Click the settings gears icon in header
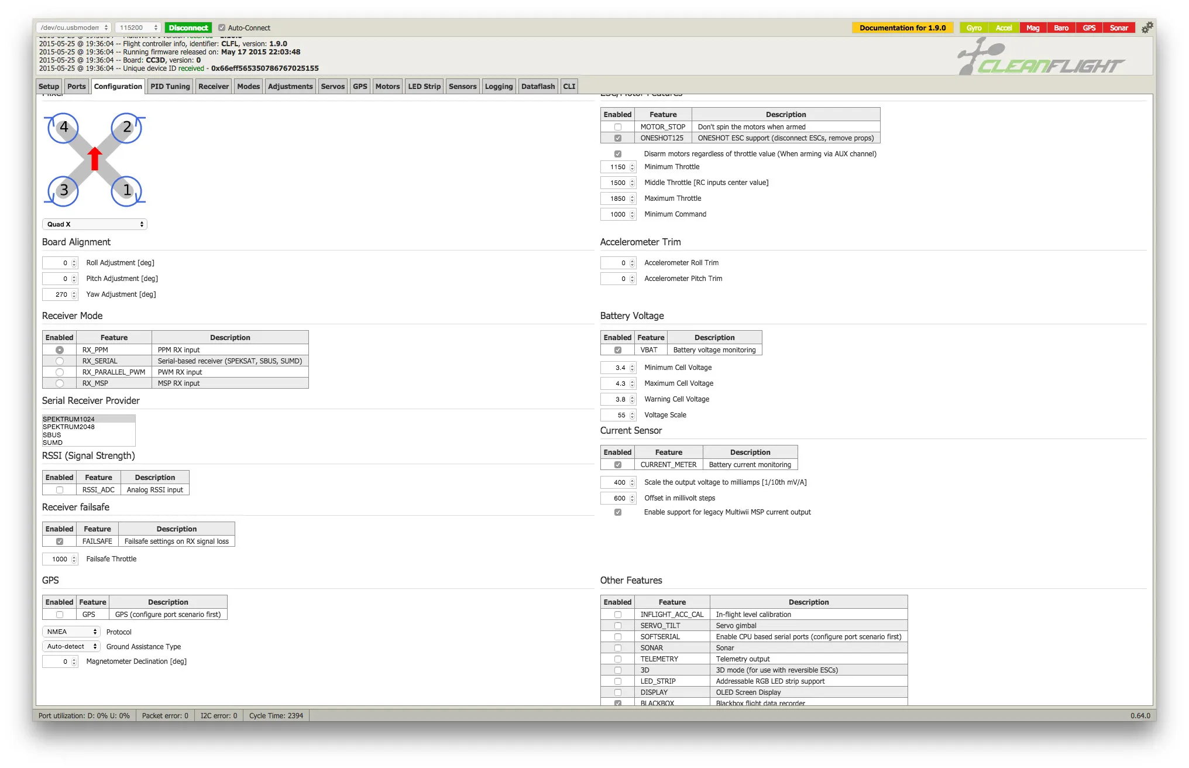Screen dimensions: 1189x768 click(1147, 28)
